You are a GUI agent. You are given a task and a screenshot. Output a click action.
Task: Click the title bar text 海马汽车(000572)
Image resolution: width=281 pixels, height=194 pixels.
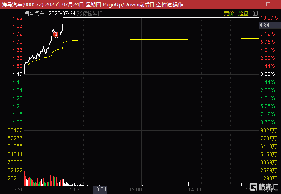22,4
